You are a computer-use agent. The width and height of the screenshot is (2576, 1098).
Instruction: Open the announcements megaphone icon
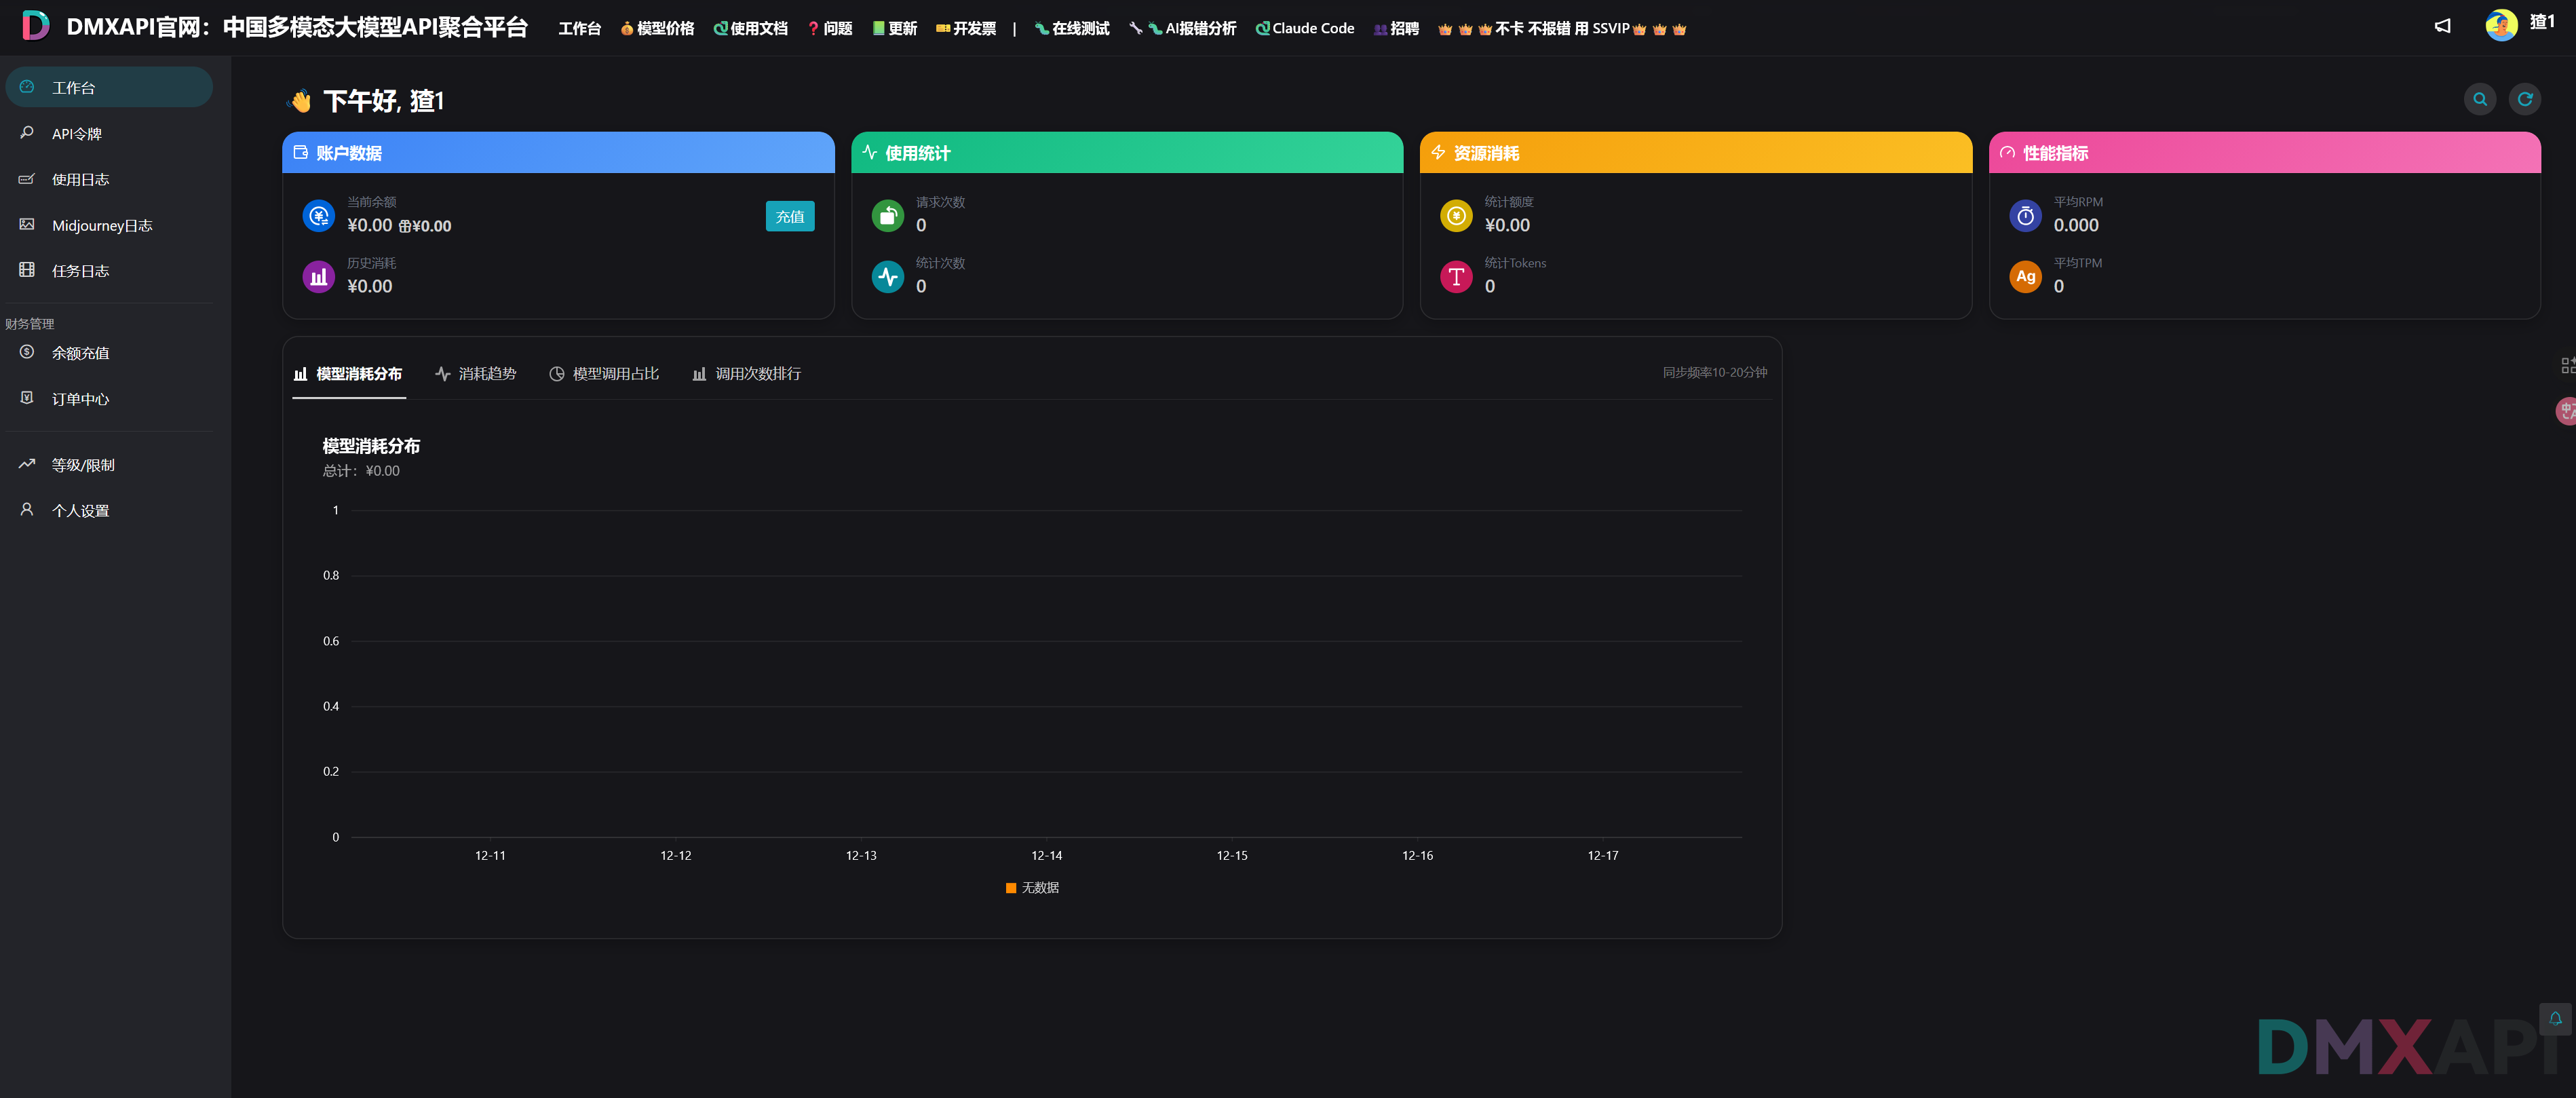coord(2442,26)
